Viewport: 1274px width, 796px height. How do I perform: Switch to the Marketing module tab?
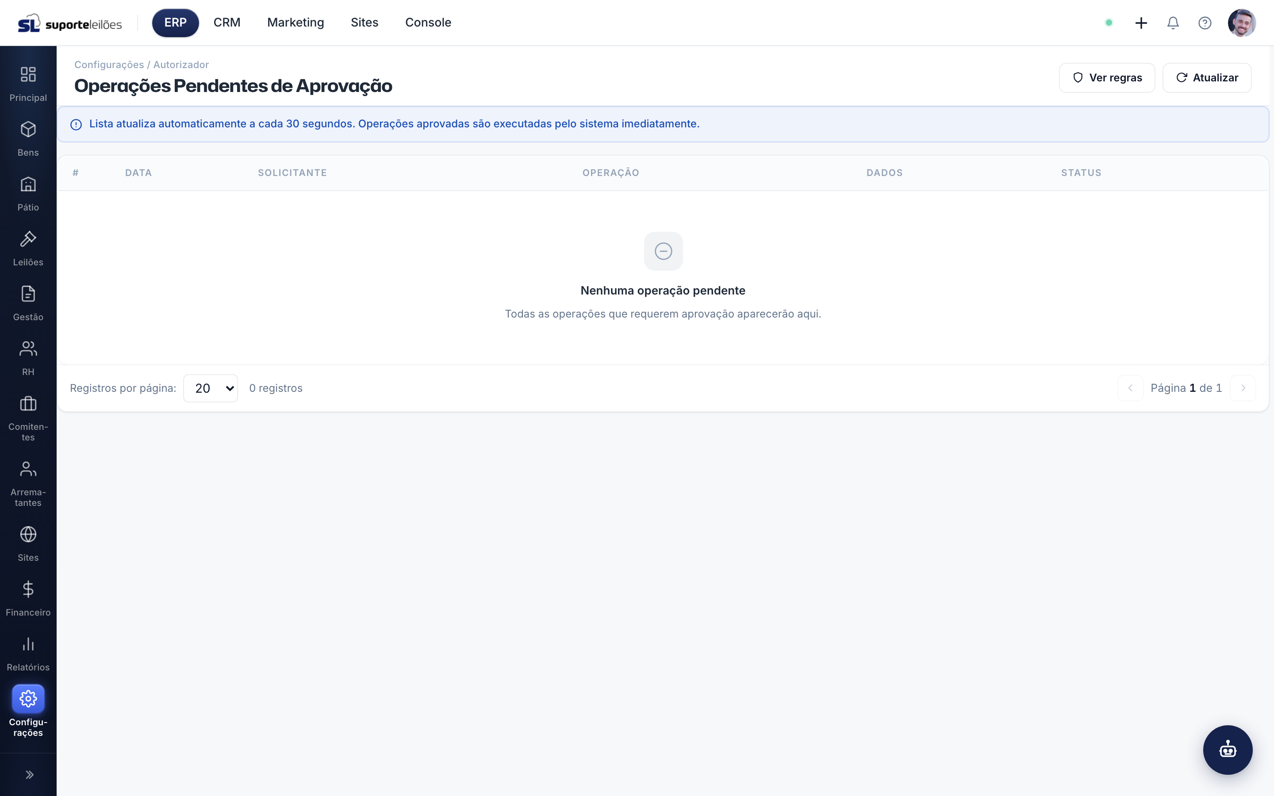click(x=295, y=23)
